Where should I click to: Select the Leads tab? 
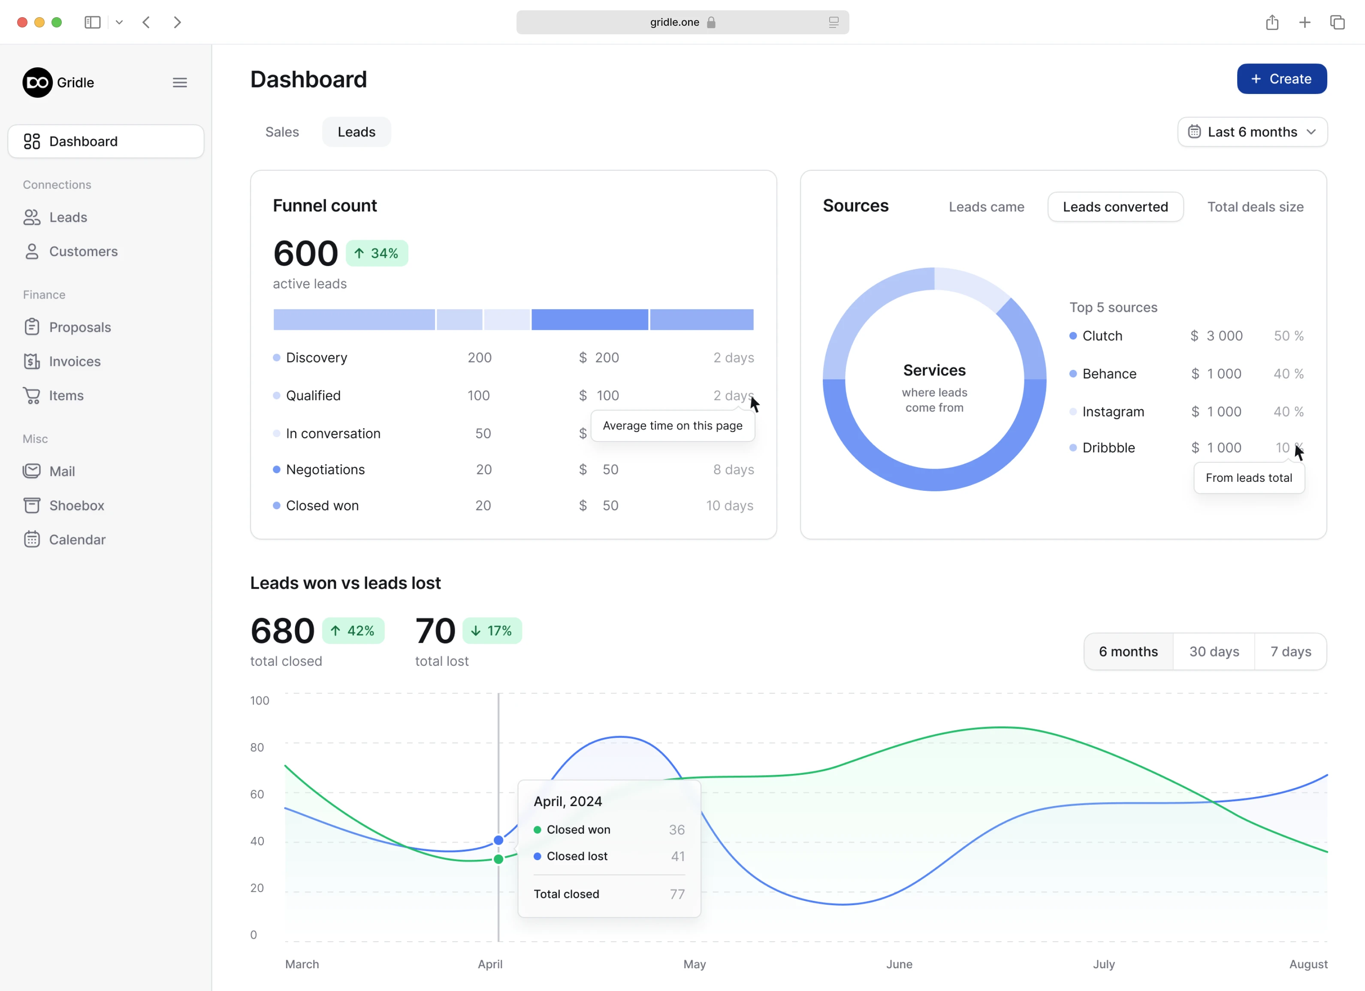pos(356,132)
